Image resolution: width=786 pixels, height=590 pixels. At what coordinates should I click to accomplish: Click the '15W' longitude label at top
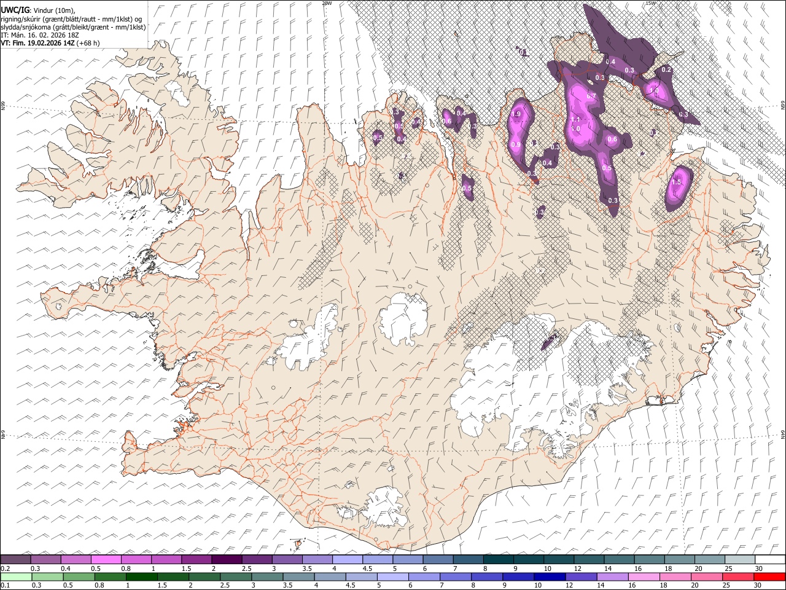click(x=652, y=3)
